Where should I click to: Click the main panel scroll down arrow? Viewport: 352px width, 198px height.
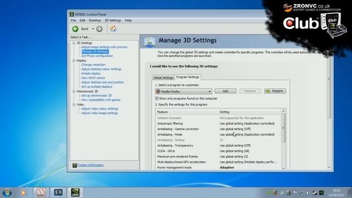coord(329,167)
